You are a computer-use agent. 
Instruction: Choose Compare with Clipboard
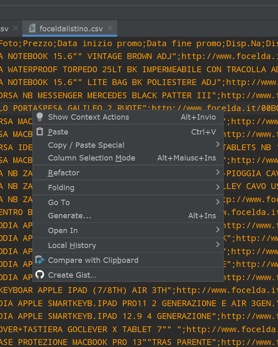click(x=128, y=260)
